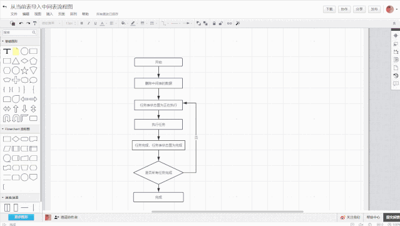Open the 文件 menu
The image size is (400, 226).
(14, 14)
